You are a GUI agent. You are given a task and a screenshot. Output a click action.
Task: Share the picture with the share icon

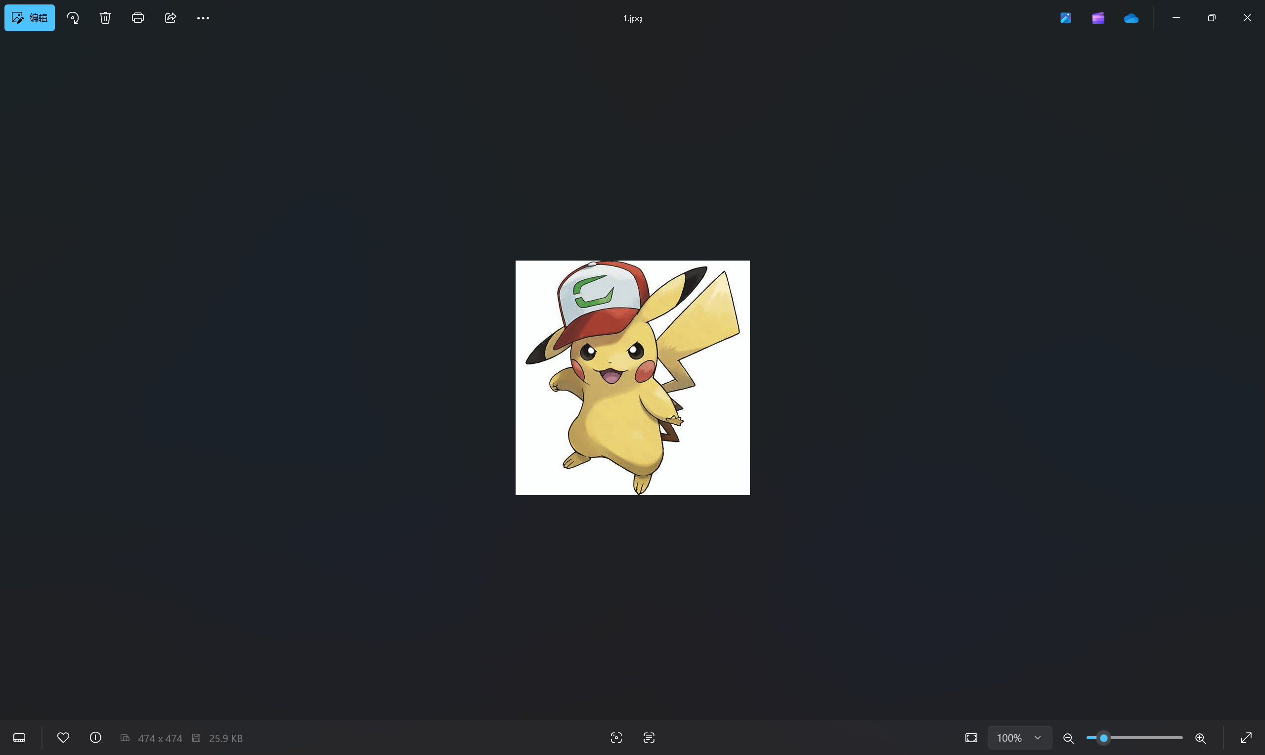[171, 18]
